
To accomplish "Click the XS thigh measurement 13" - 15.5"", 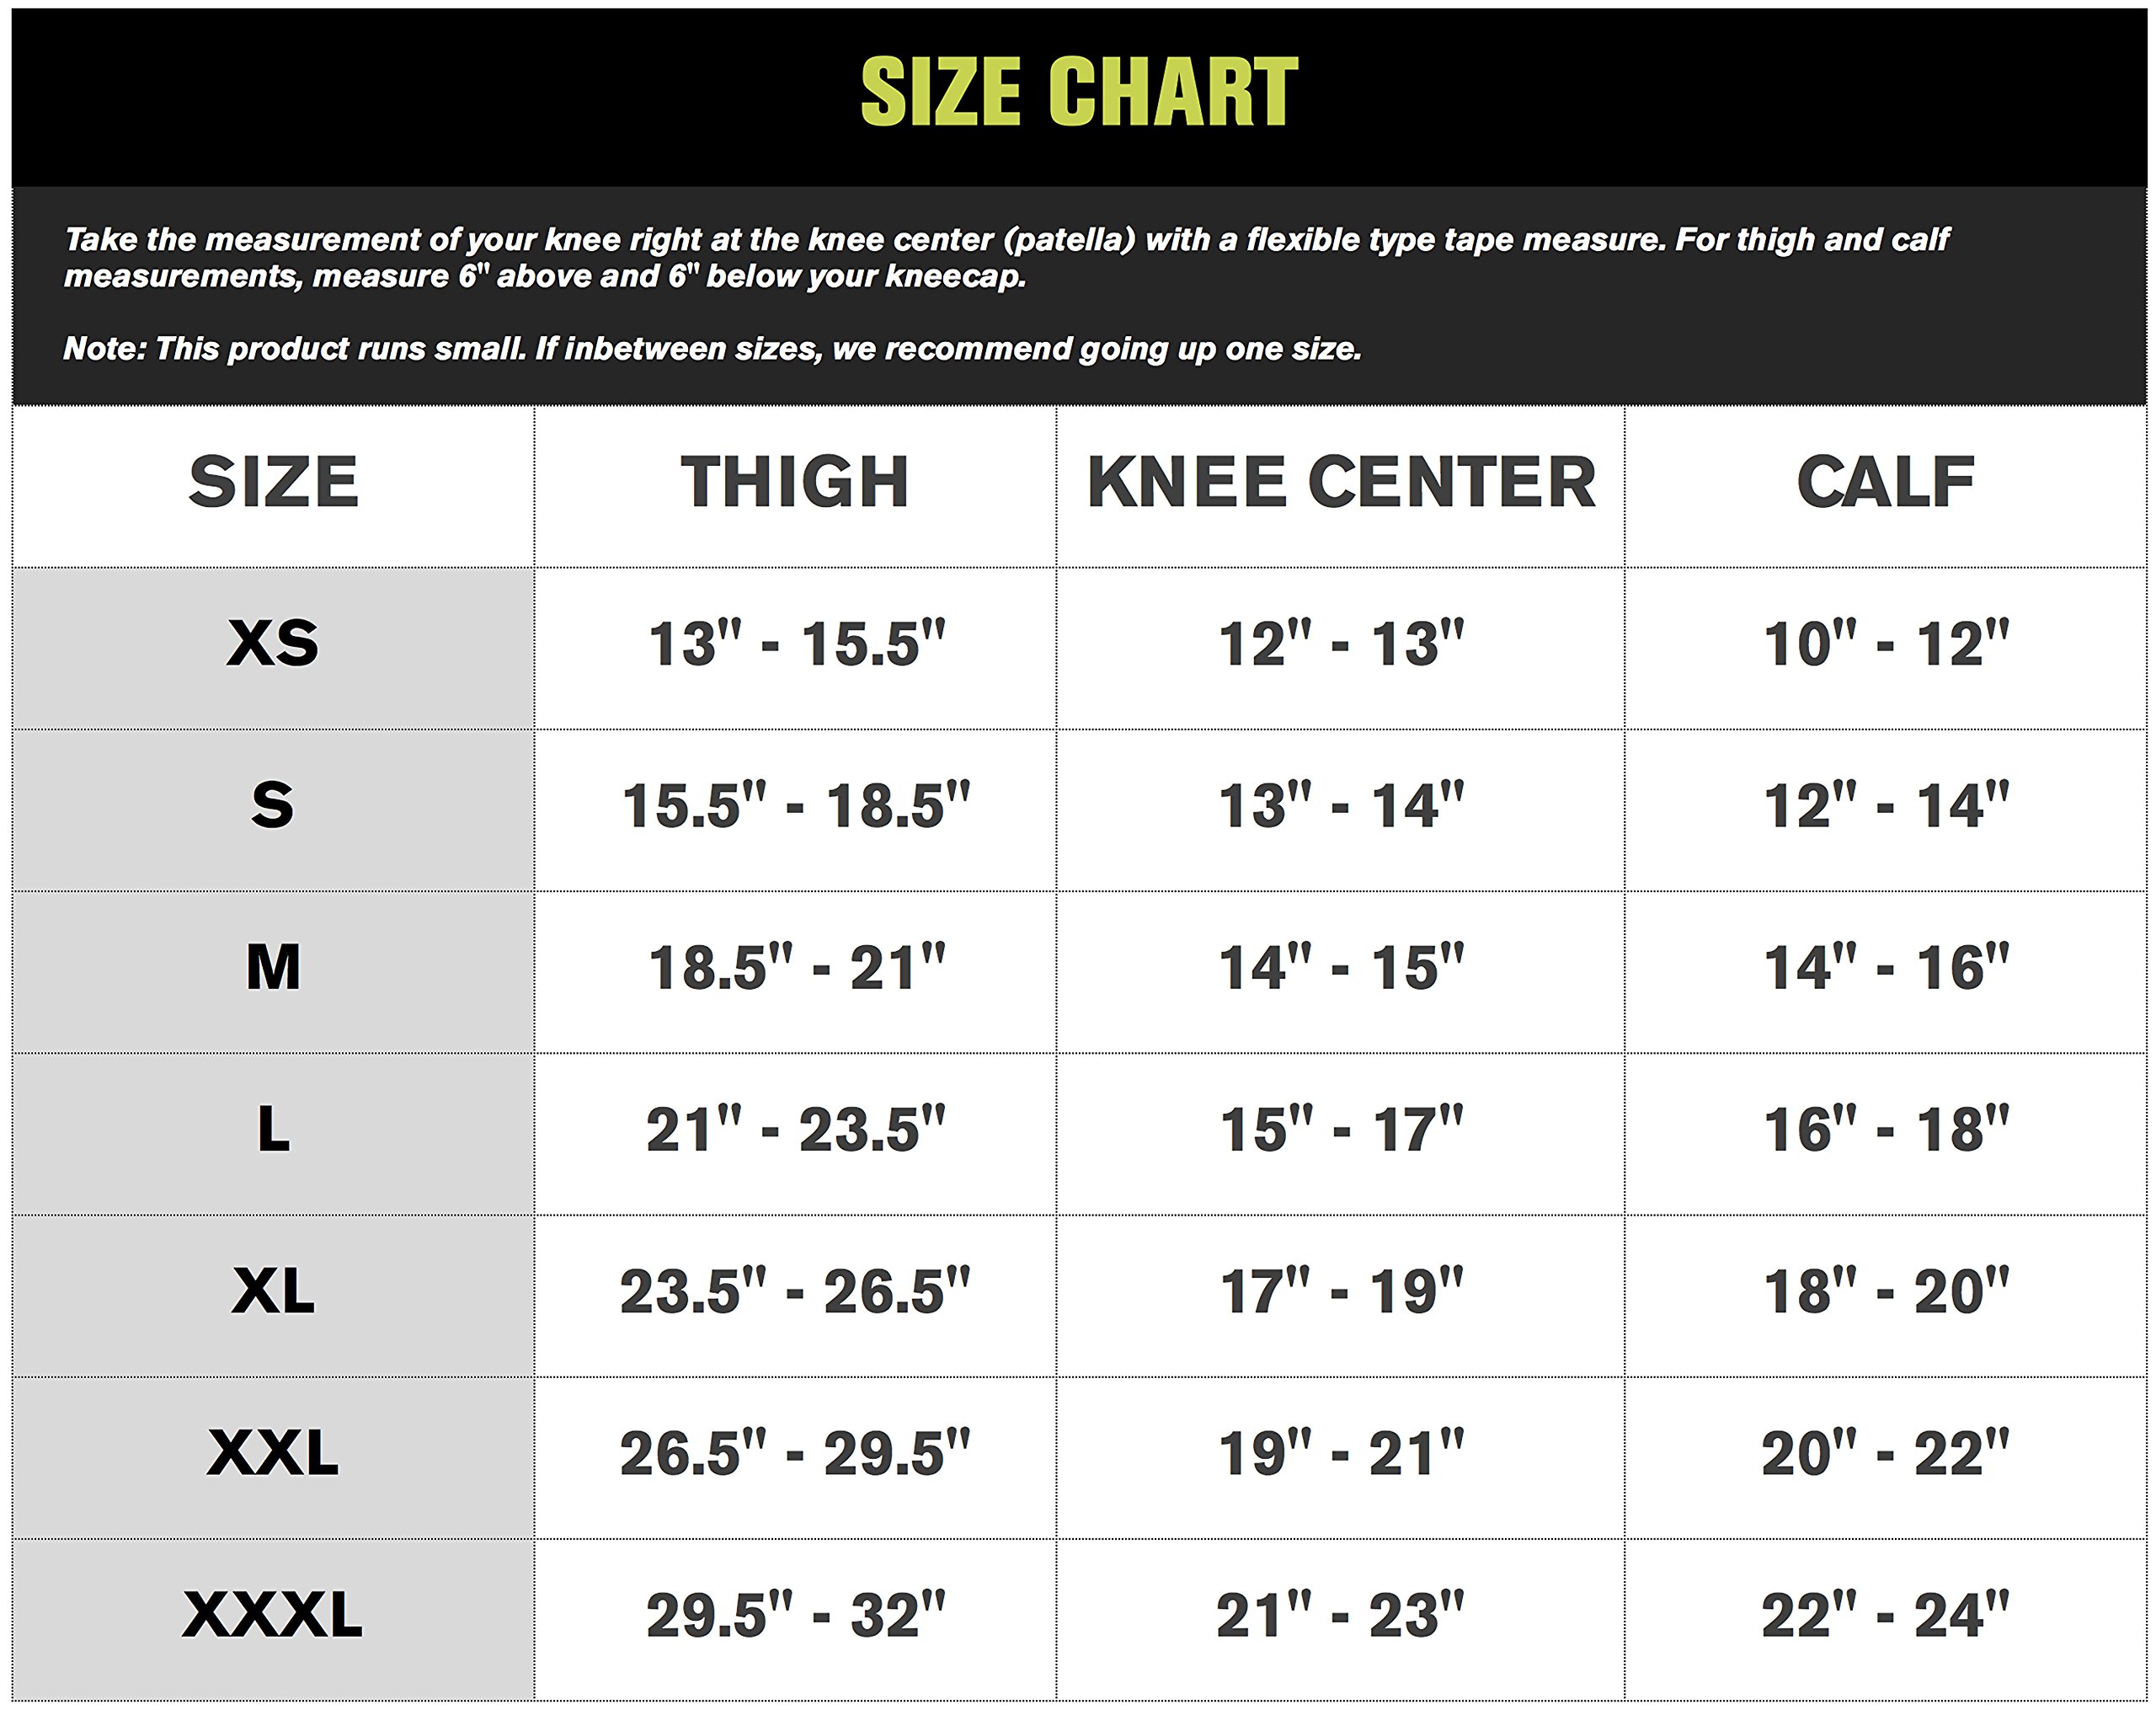I will (796, 643).
